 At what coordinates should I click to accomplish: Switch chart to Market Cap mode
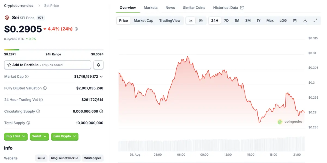143,20
